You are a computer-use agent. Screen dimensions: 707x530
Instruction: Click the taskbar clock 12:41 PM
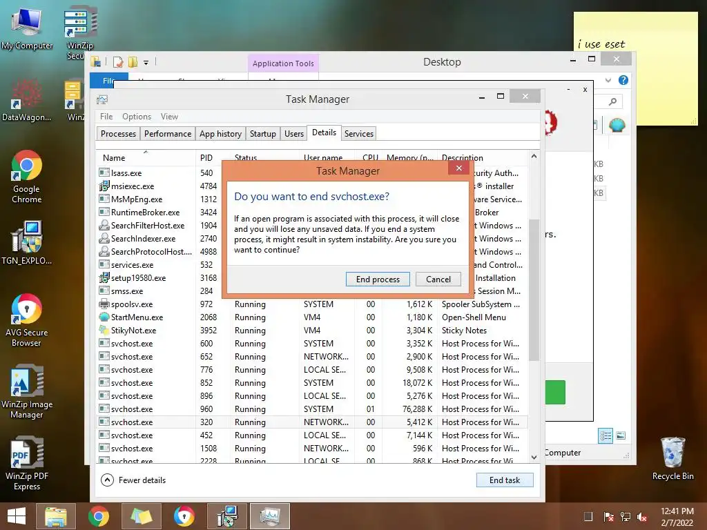click(x=677, y=511)
